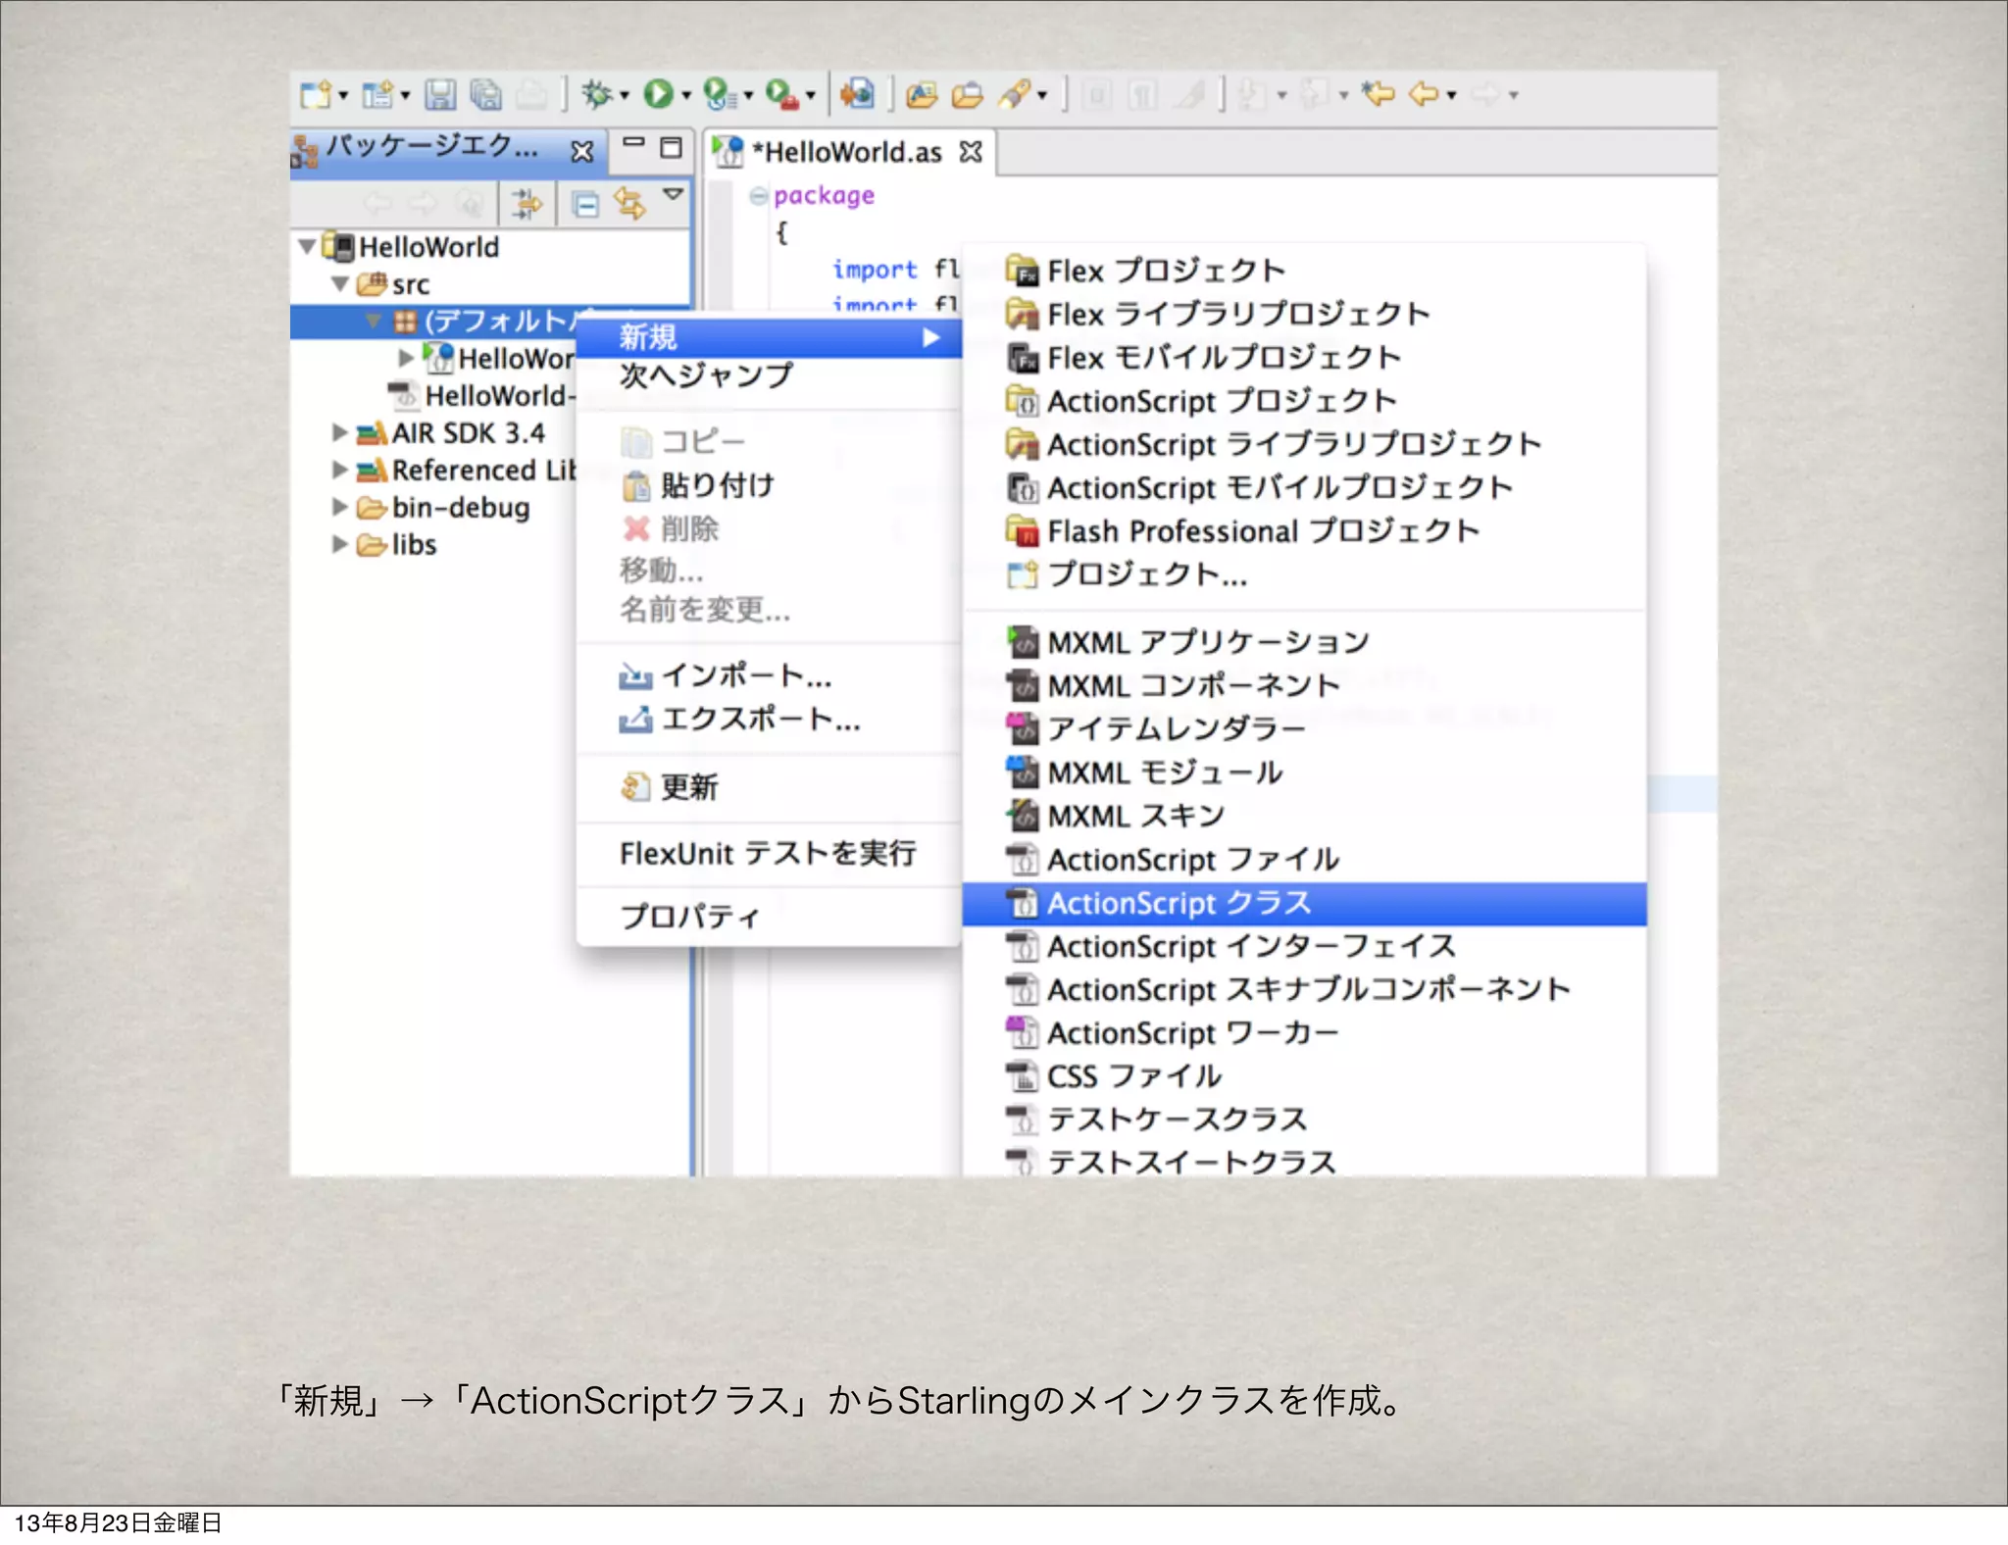
Task: Click the Open Type icon in the toolbar
Action: [922, 94]
